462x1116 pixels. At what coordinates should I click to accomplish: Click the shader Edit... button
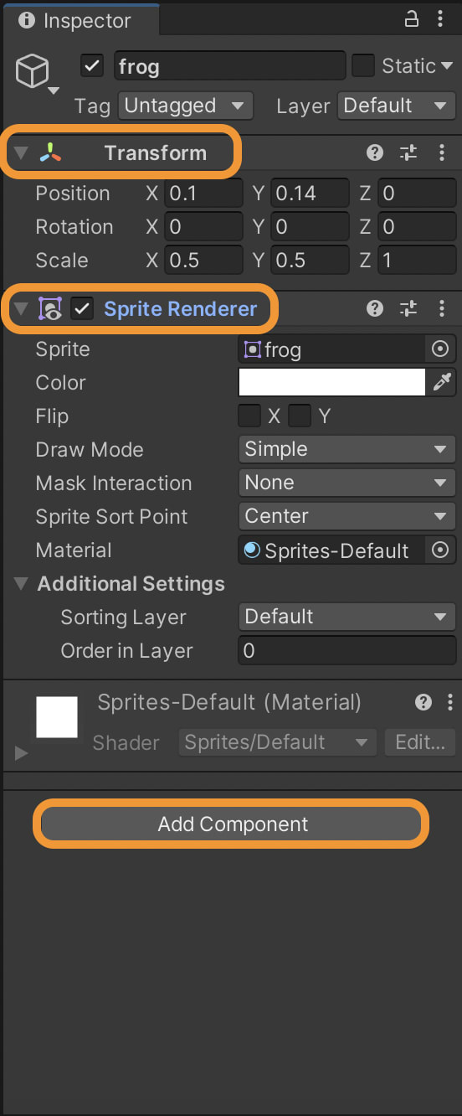tap(420, 742)
